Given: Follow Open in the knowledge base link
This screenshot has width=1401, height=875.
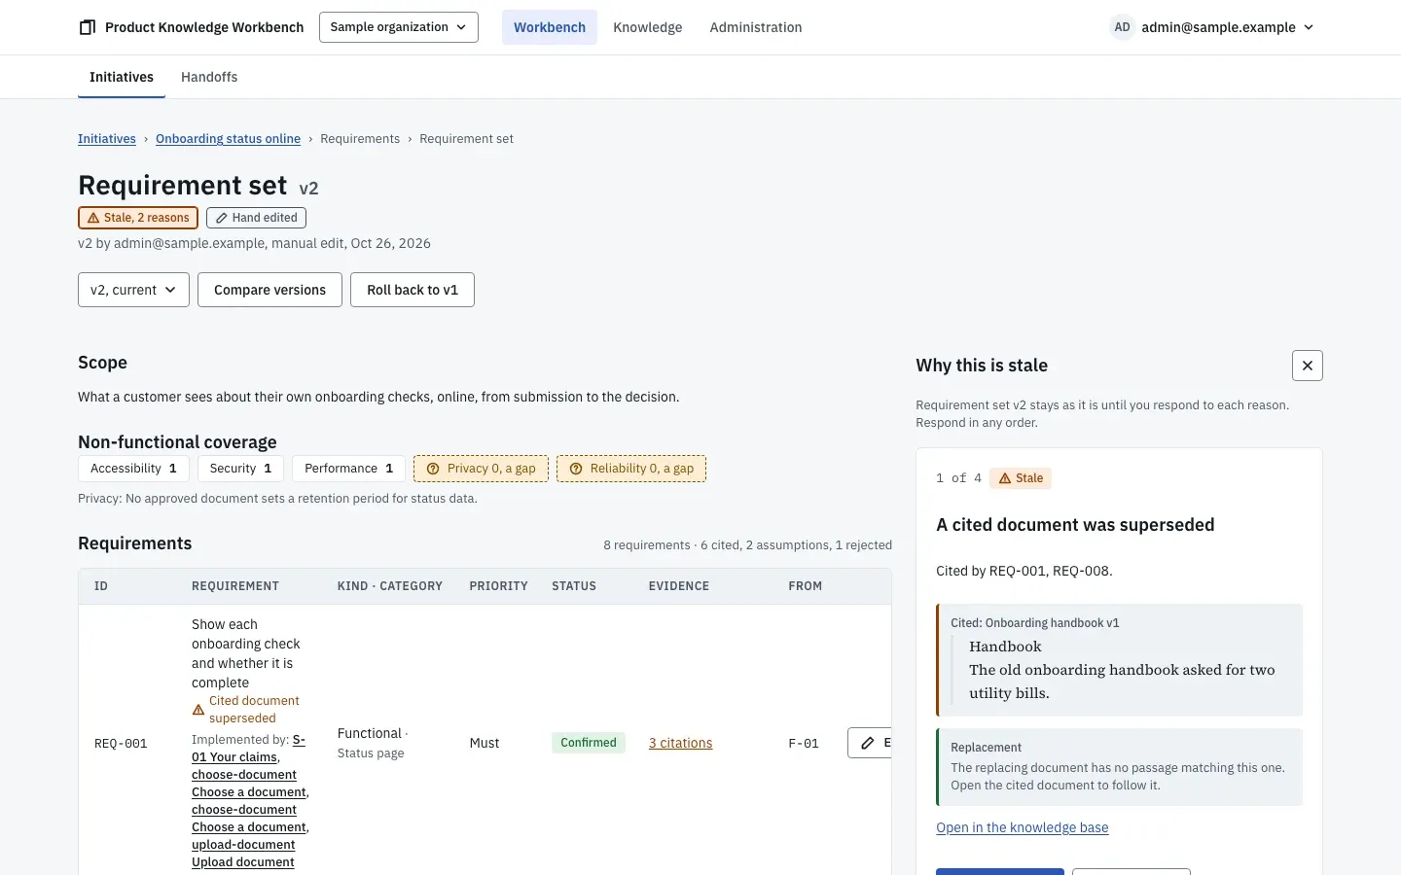Looking at the screenshot, I should click(1023, 827).
